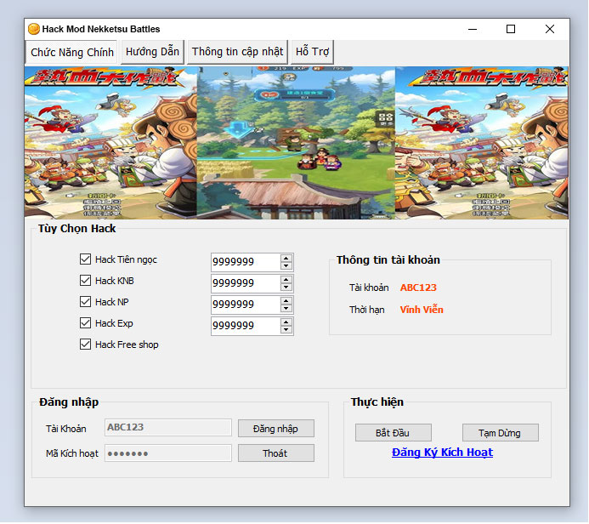Close the Hack Mod Nekketsu Battles window
The width and height of the screenshot is (589, 524).
coord(550,29)
